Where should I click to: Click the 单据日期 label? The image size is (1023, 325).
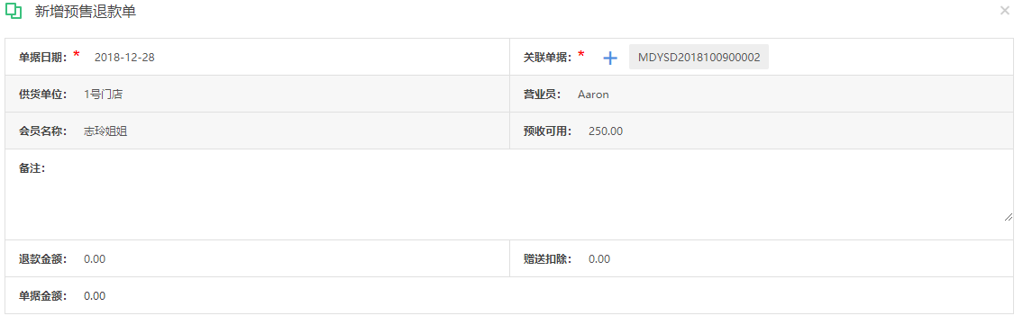[x=43, y=58]
